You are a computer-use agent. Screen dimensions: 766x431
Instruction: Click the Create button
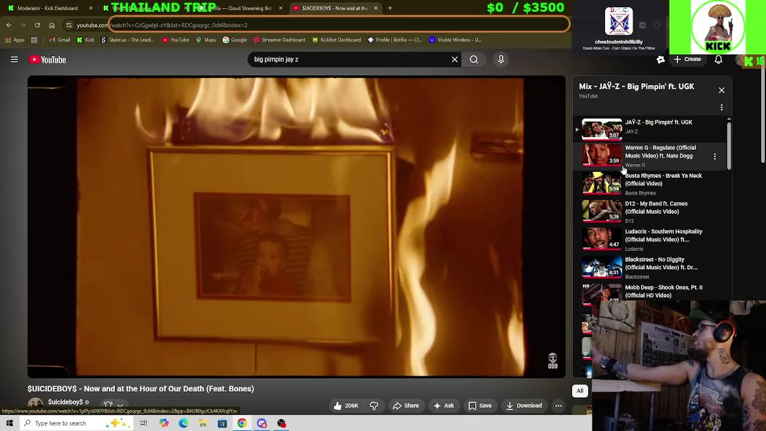click(687, 59)
